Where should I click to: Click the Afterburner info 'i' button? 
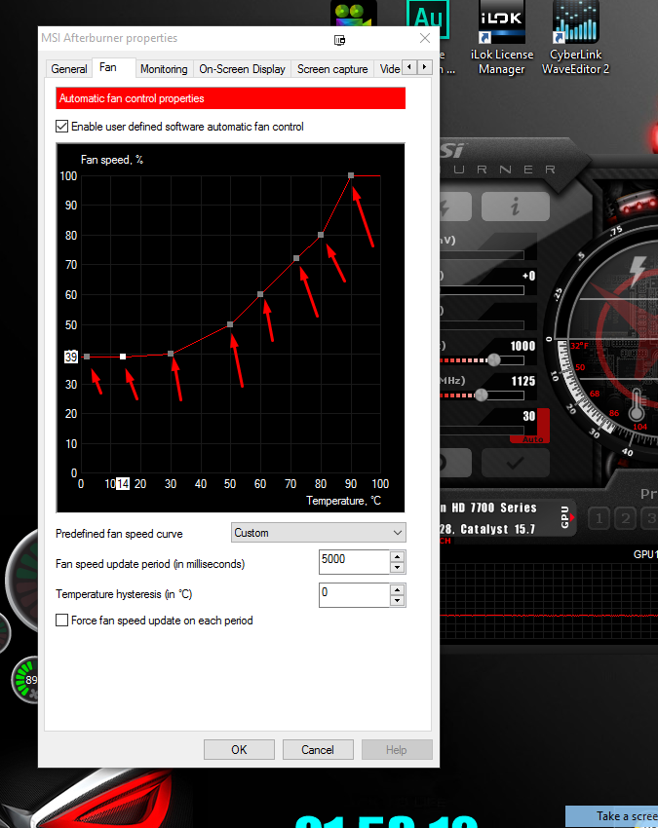(516, 206)
